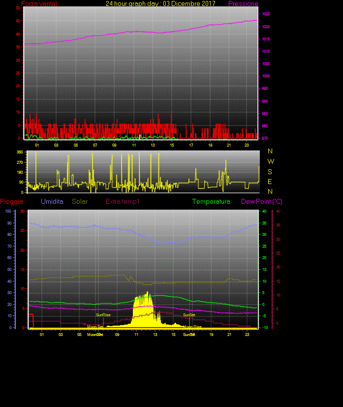The height and width of the screenshot is (407, 343).
Task: Select the blue "Umidita" legend label
Action: 52,202
